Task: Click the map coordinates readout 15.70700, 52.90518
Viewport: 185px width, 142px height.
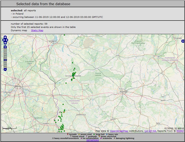Action: (x=174, y=128)
